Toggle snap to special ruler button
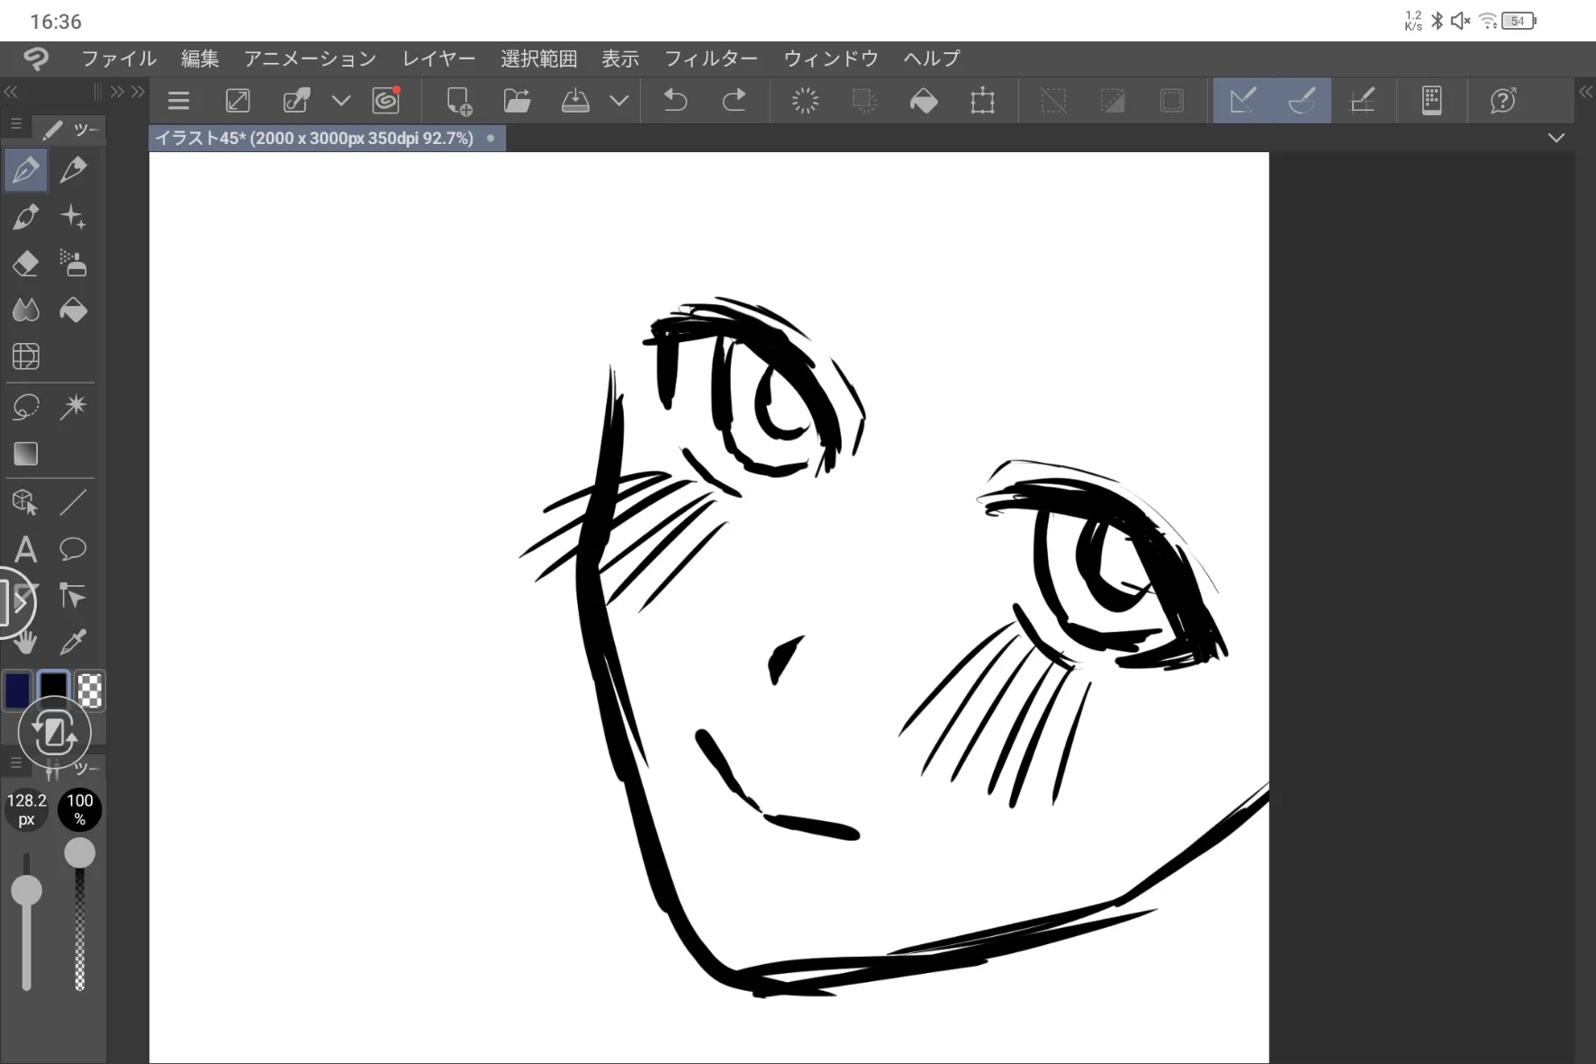Viewport: 1596px width, 1064px height. [x=1302, y=100]
